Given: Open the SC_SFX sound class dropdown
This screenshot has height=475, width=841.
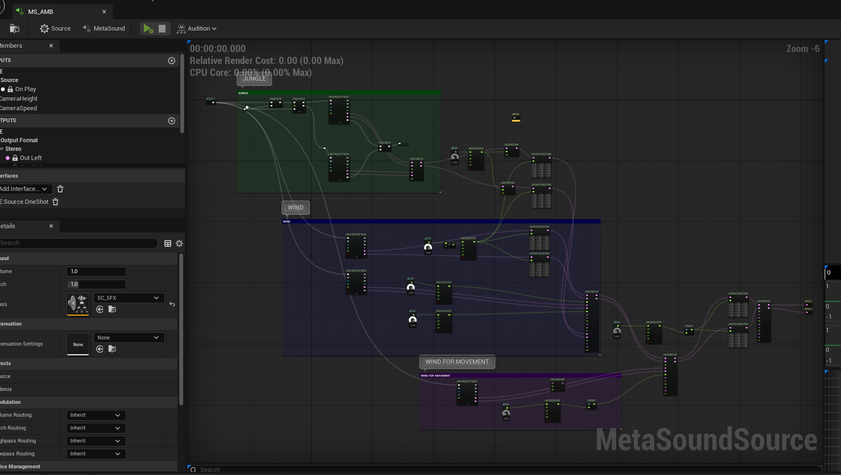Looking at the screenshot, I should pos(129,298).
